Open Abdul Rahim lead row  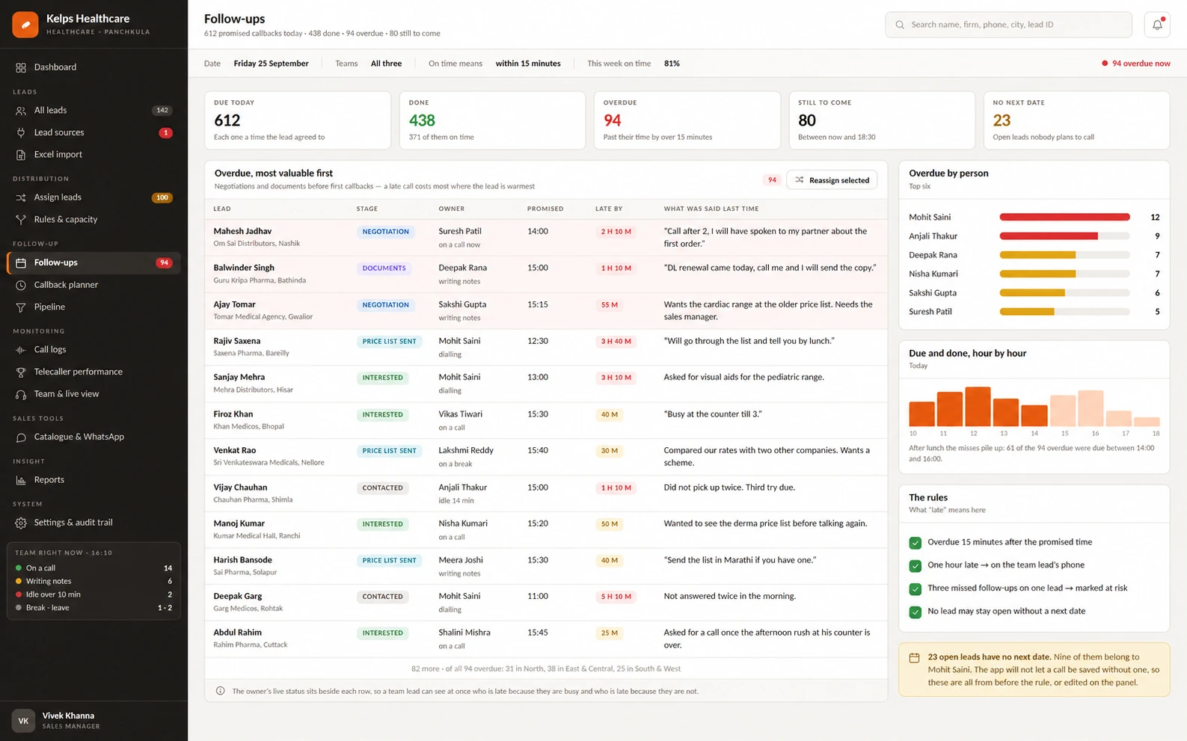(546, 639)
